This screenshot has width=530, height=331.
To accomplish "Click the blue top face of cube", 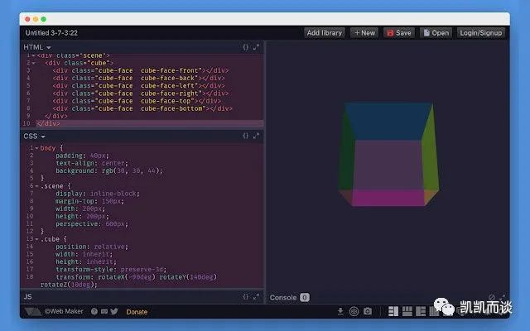I will click(388, 121).
